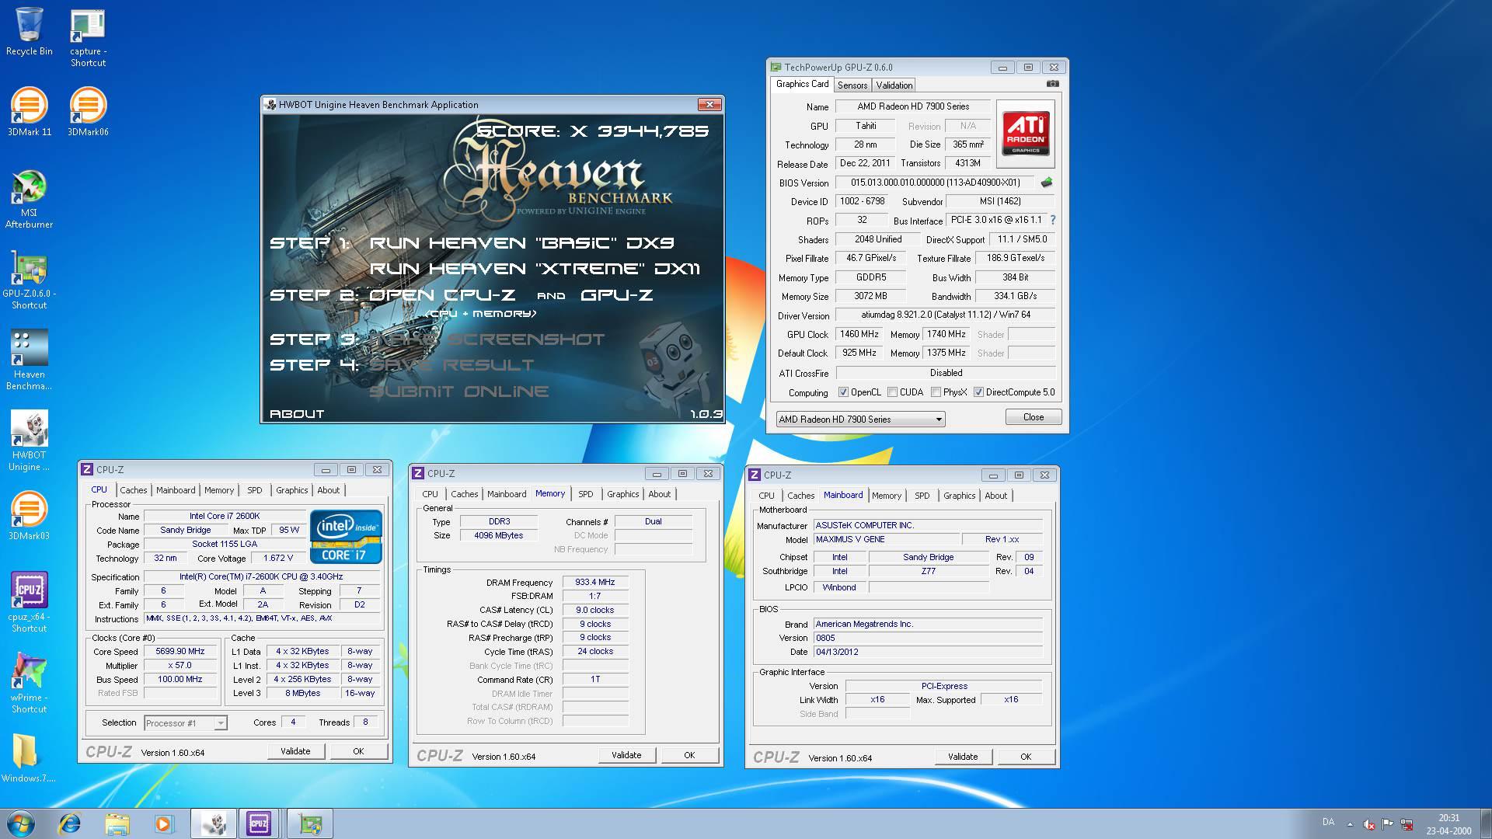Open SPD tab in left CPU-Z window
Screen dimensions: 1492x839
(x=255, y=490)
